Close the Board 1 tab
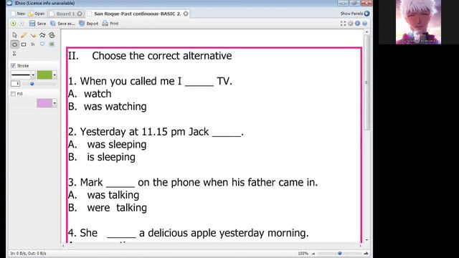This screenshot has height=258, width=459. (80, 14)
